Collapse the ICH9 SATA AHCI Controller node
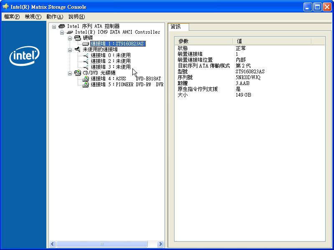The image size is (334, 250). tap(62, 32)
